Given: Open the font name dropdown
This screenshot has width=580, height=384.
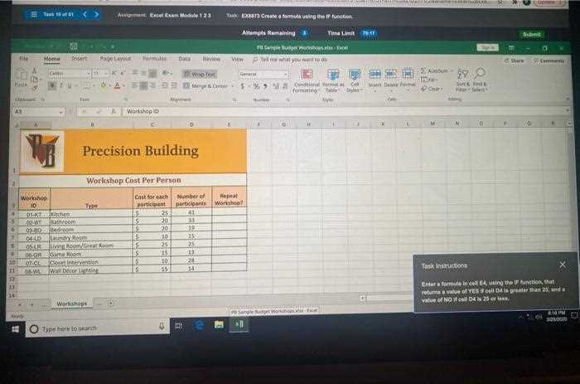Looking at the screenshot, I should pos(88,73).
